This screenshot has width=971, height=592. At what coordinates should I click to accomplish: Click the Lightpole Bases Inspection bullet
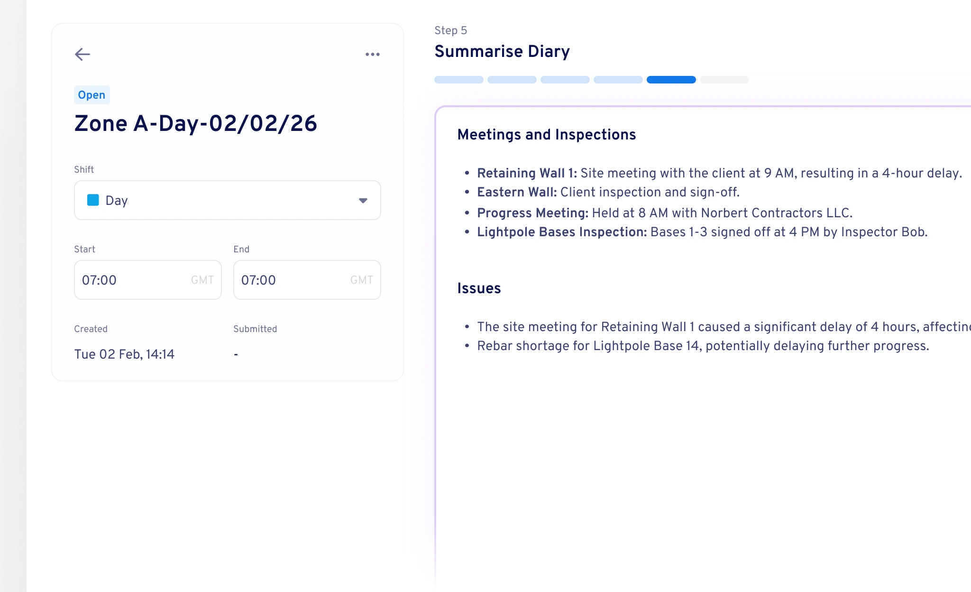coord(702,232)
